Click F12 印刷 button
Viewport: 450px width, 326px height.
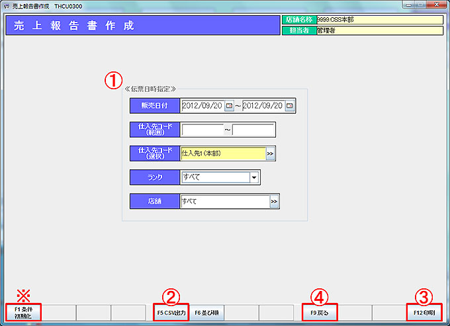click(424, 313)
